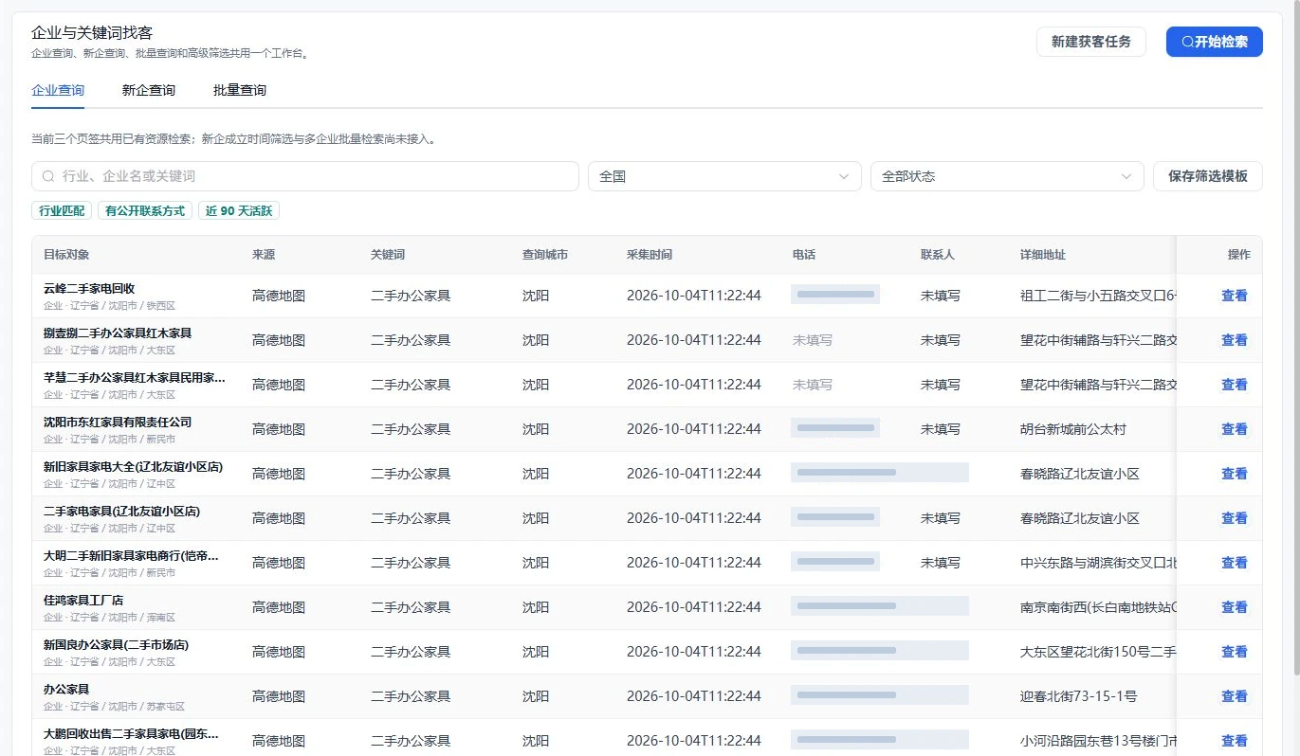Create a new task with 新建获客任务
This screenshot has width=1300, height=756.
coord(1091,42)
